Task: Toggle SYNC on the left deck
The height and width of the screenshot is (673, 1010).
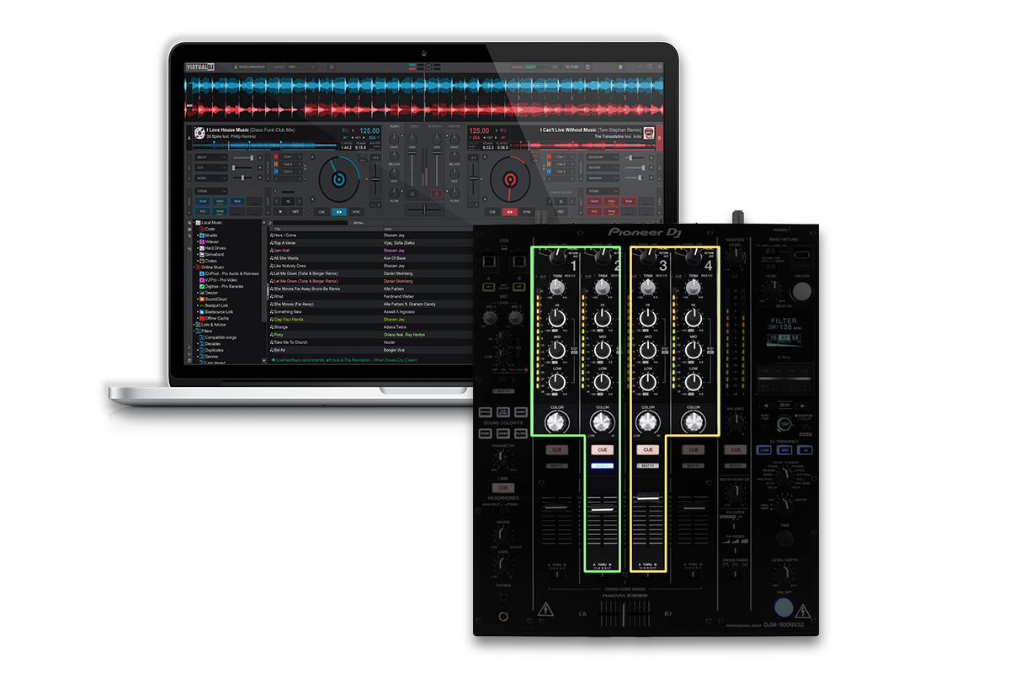Action: click(358, 212)
